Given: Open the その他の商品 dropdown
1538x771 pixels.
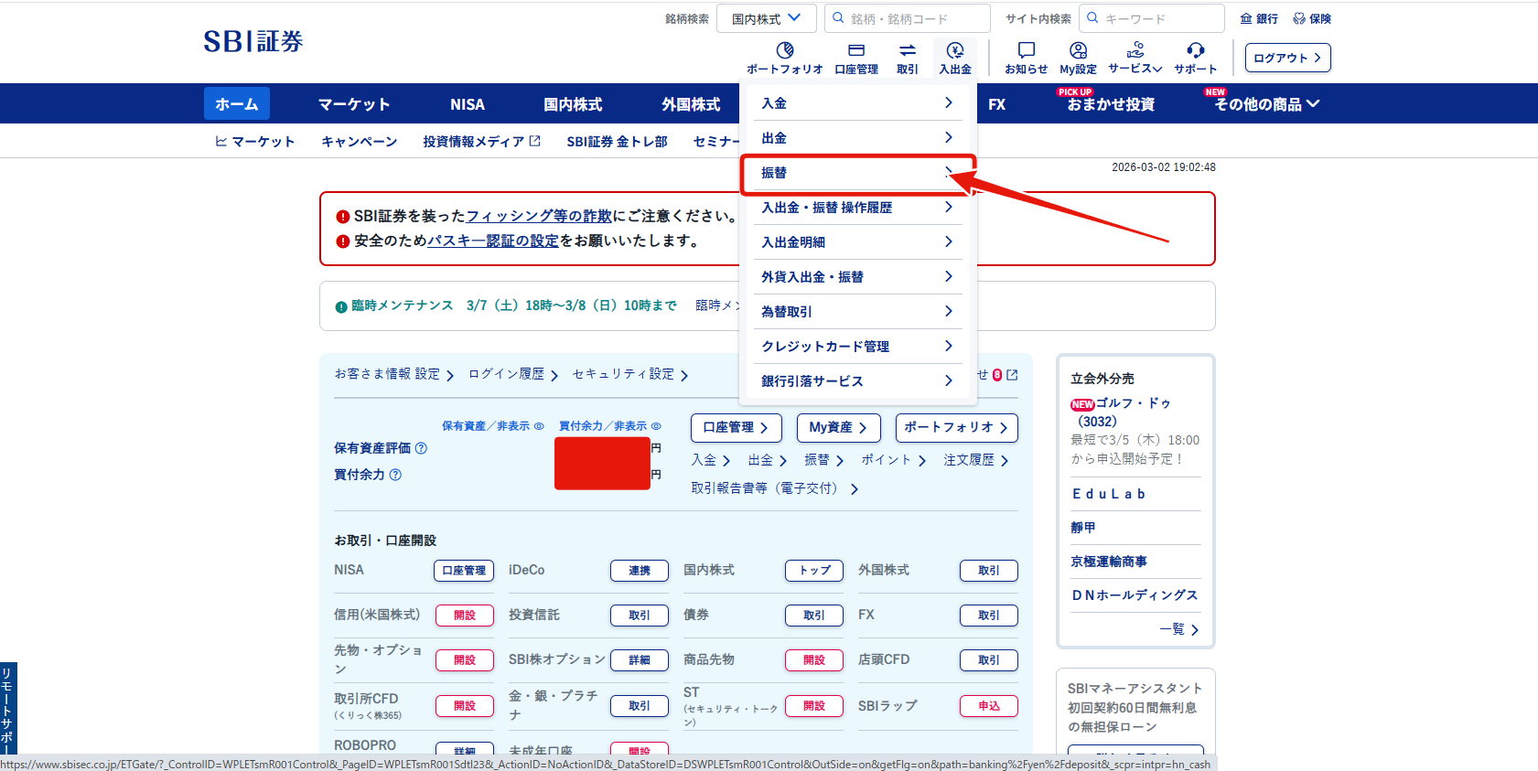Looking at the screenshot, I should click(x=1267, y=104).
